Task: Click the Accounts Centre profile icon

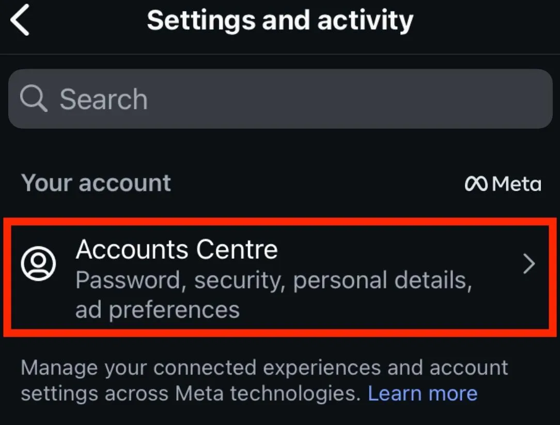Action: point(38,264)
